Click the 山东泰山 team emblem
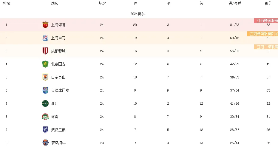The height and width of the screenshot is (150, 278). coord(45,77)
